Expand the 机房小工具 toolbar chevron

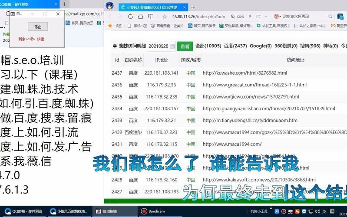point(271,209)
